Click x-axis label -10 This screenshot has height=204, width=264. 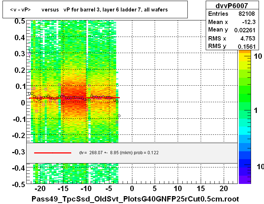[x=86, y=189]
